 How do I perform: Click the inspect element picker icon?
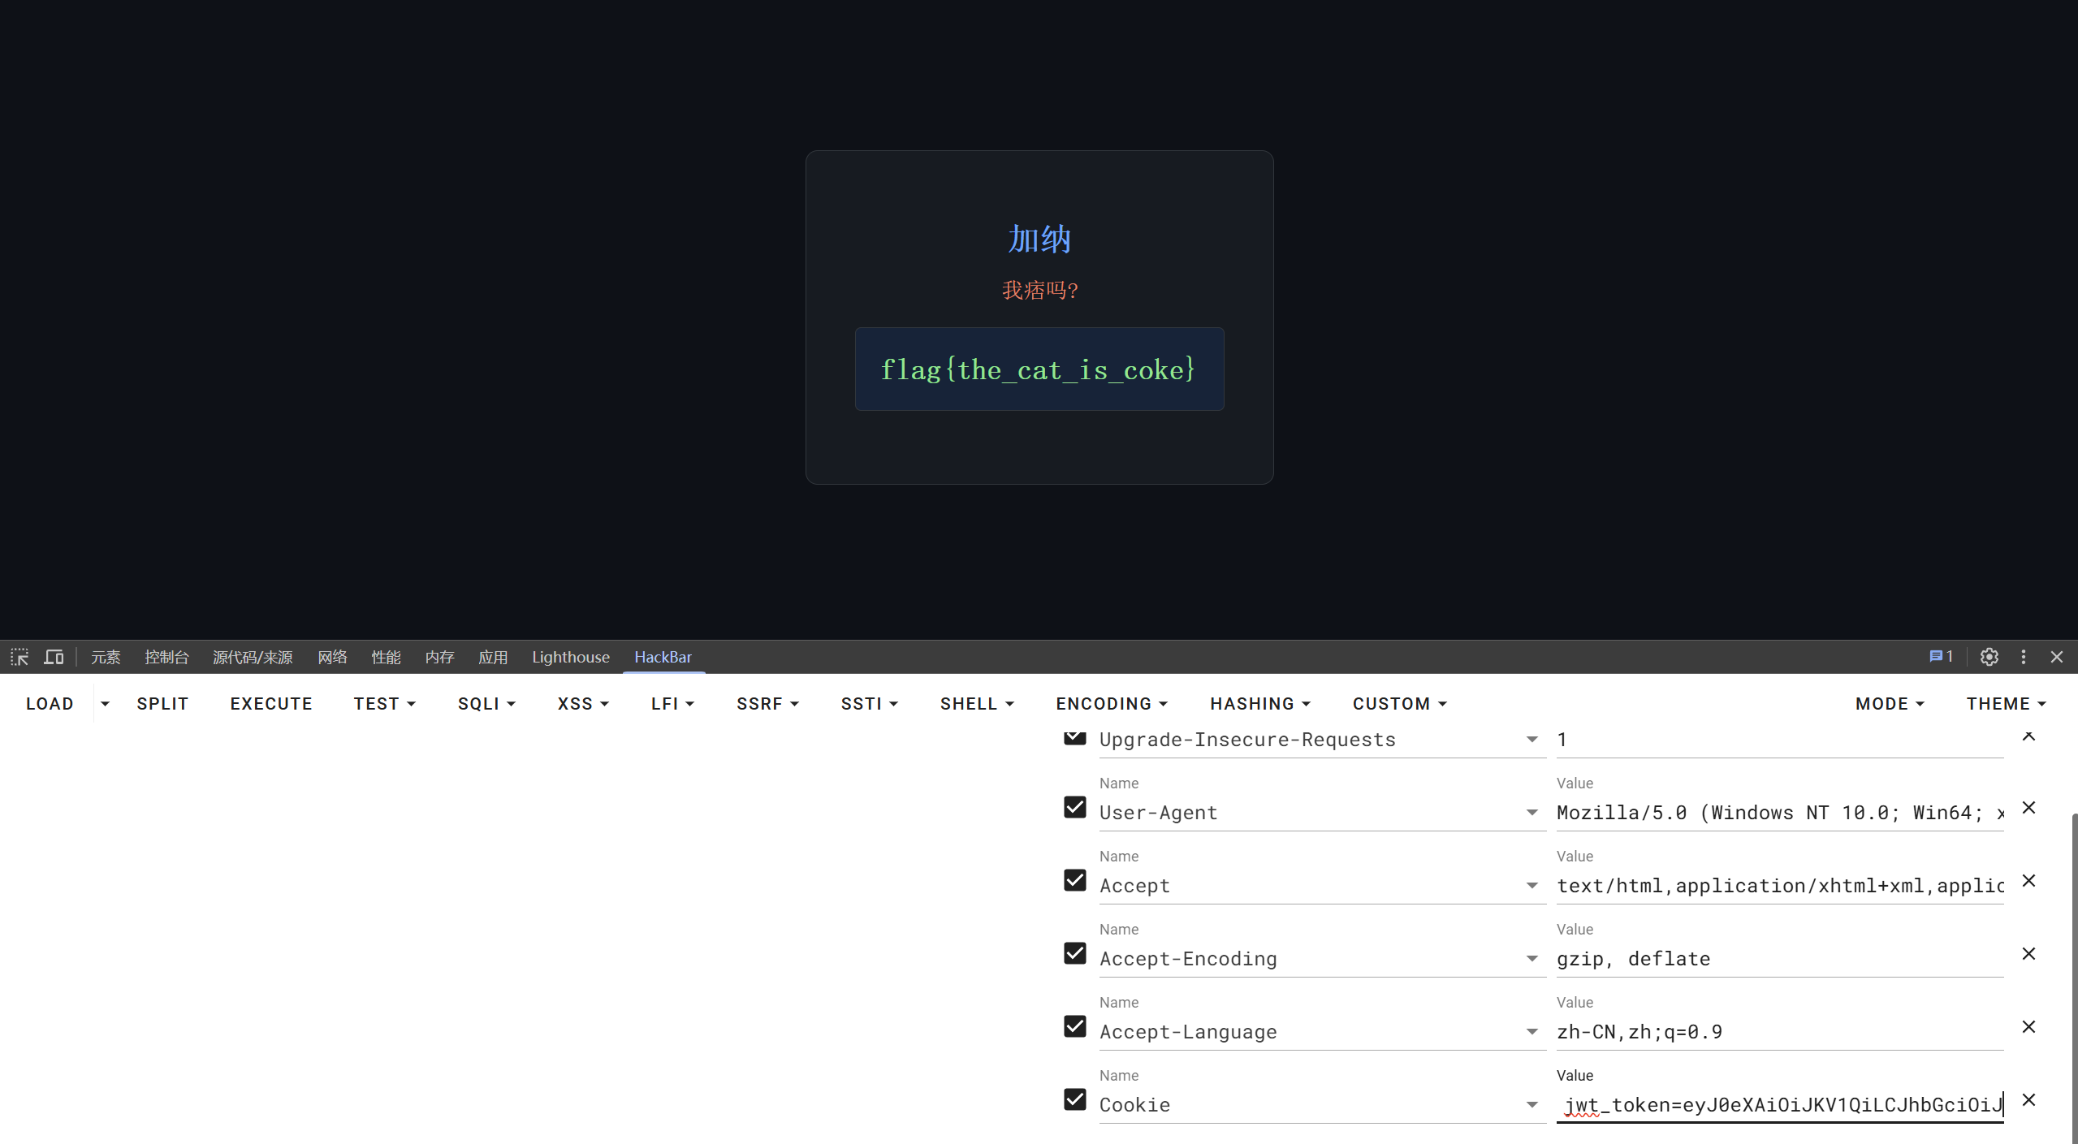click(19, 657)
